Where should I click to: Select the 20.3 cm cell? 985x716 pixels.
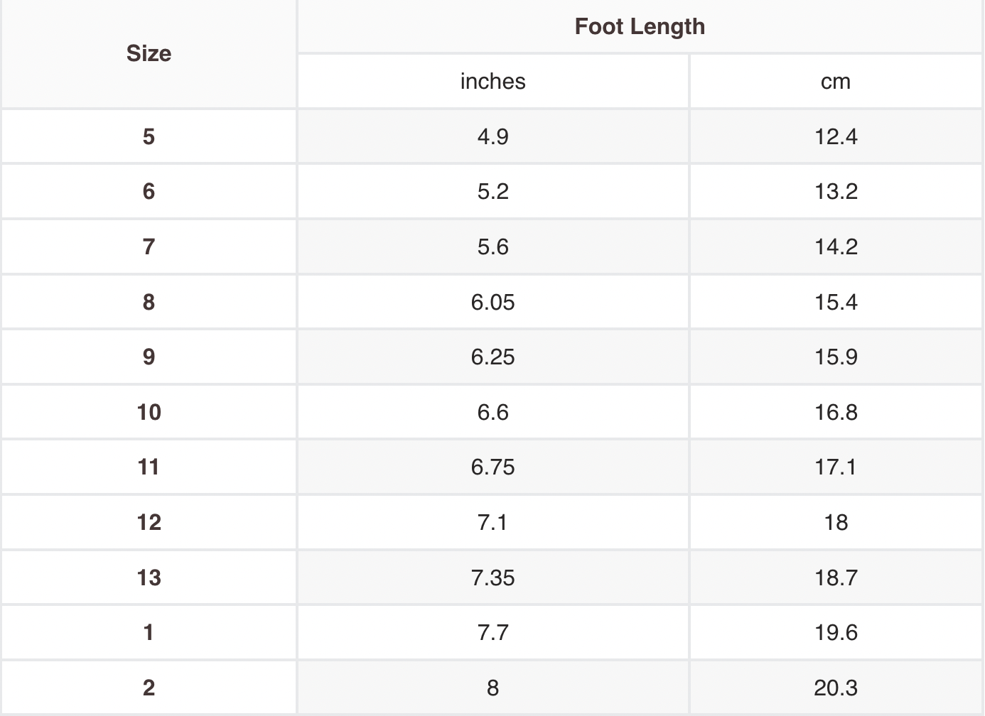(x=836, y=688)
